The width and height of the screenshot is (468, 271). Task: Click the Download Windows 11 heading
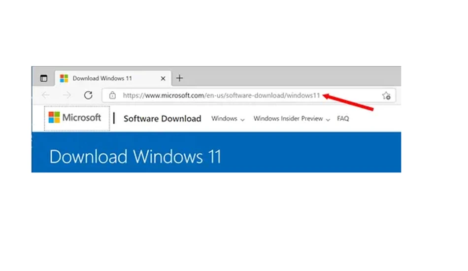click(x=135, y=156)
